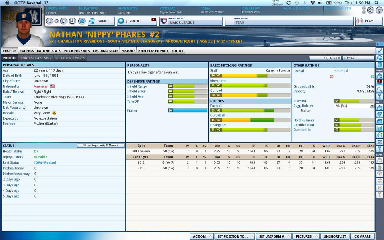Go to next player R. Priske
The width and height of the screenshot is (384, 240).
point(358,58)
